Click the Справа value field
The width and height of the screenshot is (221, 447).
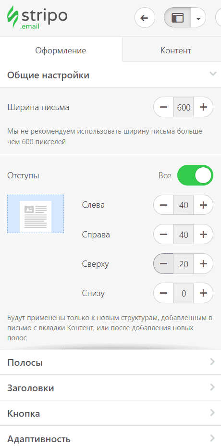pos(184,235)
